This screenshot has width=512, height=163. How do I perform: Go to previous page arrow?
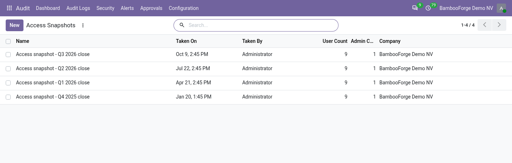(485, 25)
